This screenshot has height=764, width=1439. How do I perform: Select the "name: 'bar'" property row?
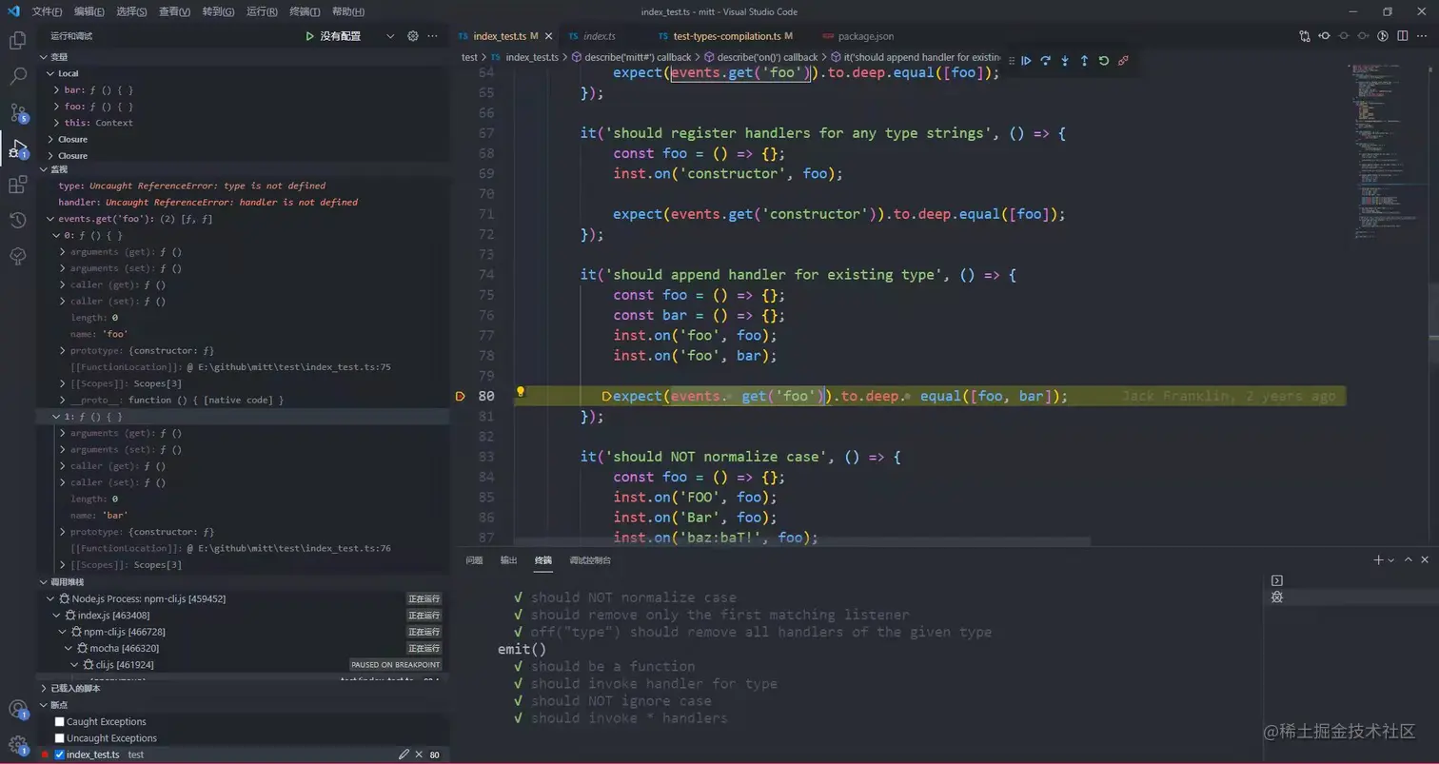point(244,516)
